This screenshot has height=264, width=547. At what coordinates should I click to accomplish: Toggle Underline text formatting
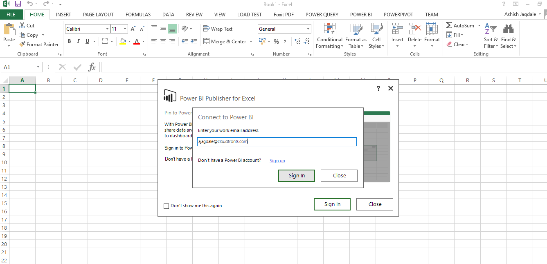87,41
